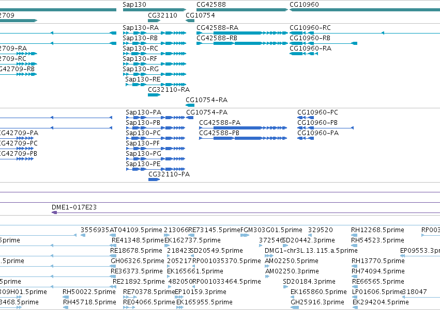The height and width of the screenshot is (310, 440).
Task: Click the Sap130-RE transcript label
Action: (143, 79)
